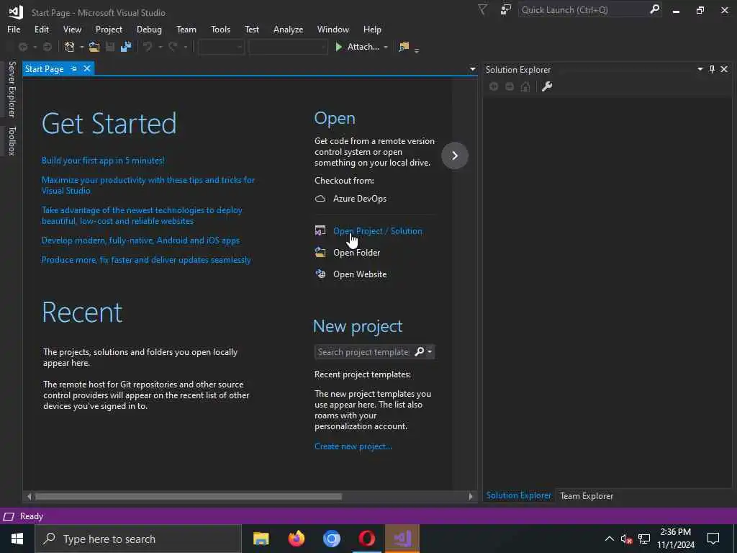Click the Solution Explorer Forward icon

click(510, 86)
